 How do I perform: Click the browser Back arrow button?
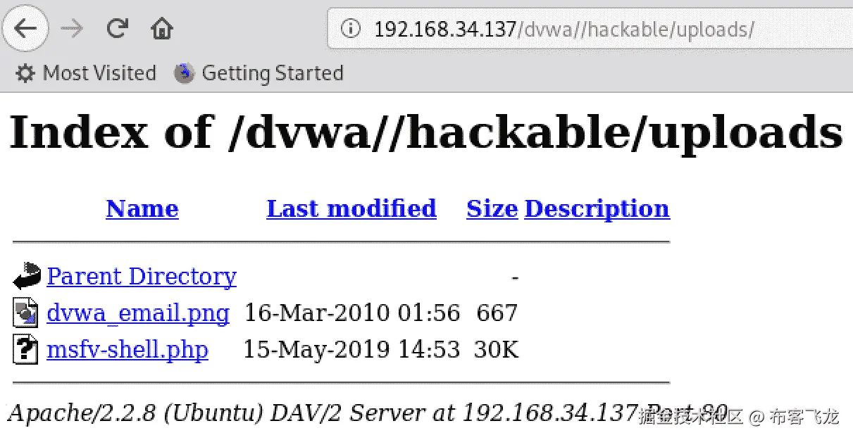(x=25, y=29)
